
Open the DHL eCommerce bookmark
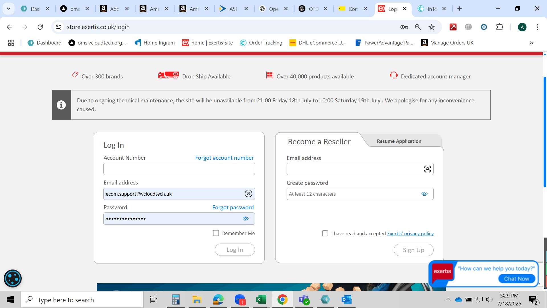317,43
